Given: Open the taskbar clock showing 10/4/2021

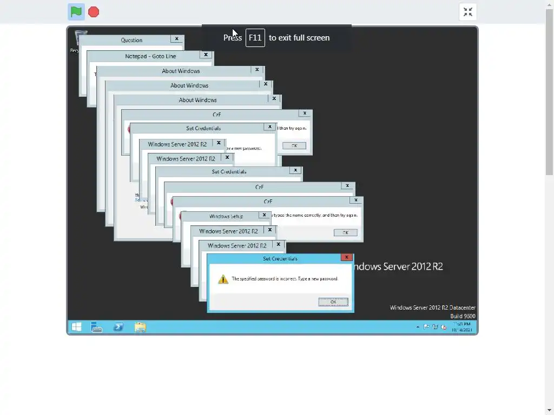Looking at the screenshot, I should pos(462,327).
